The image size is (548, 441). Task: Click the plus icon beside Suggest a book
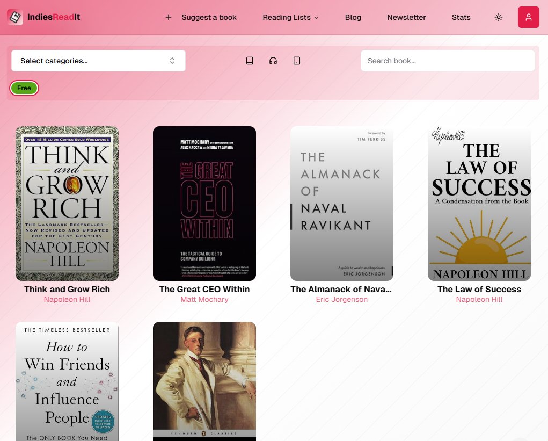[169, 17]
